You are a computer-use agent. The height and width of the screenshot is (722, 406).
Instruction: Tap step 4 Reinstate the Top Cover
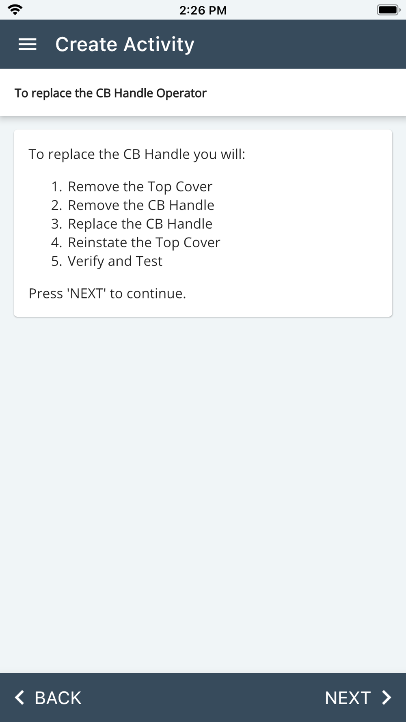[136, 242]
